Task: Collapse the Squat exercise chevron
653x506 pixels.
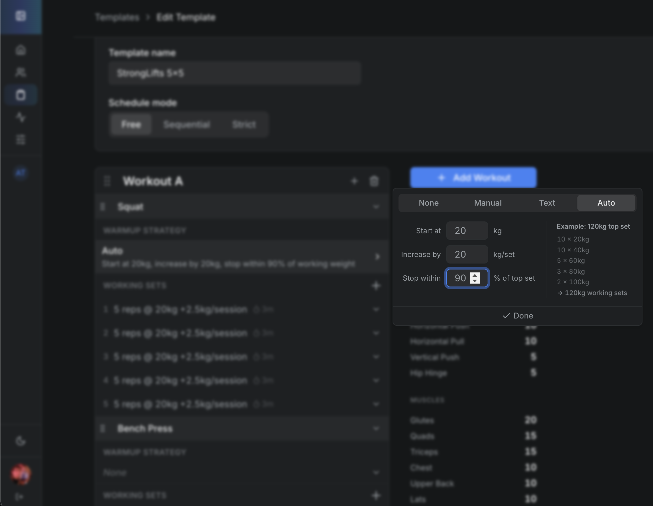Action: point(376,207)
